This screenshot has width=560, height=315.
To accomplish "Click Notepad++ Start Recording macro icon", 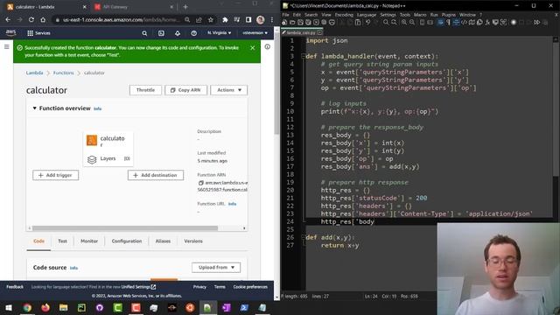I will (514, 22).
